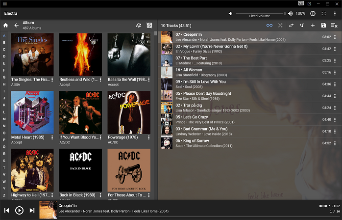Click now-playing album art in player bar
This screenshot has height=220, width=342.
click(x=48, y=210)
